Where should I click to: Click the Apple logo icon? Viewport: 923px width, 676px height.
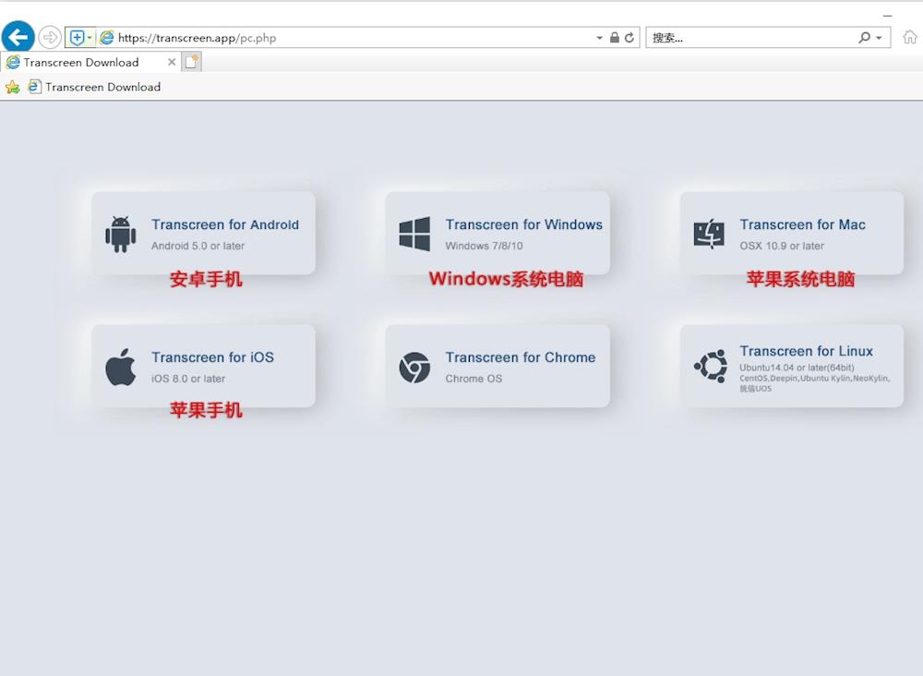pos(121,367)
